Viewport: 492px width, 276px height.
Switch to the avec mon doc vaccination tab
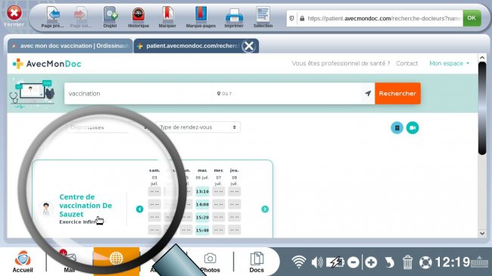pyautogui.click(x=70, y=46)
